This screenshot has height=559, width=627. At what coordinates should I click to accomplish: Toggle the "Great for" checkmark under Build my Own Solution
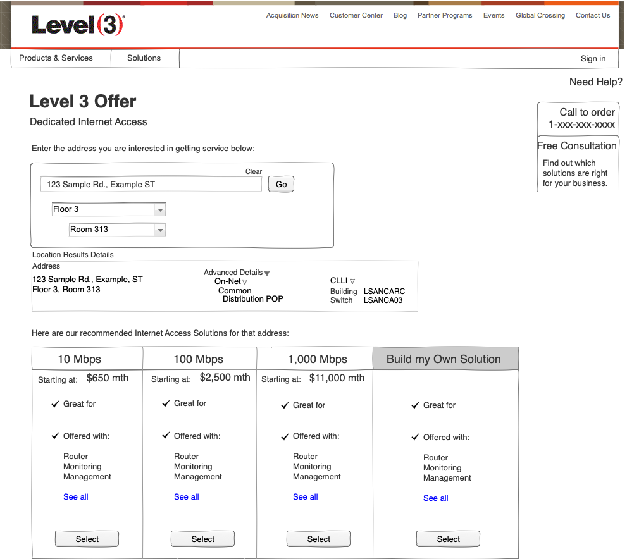(414, 405)
